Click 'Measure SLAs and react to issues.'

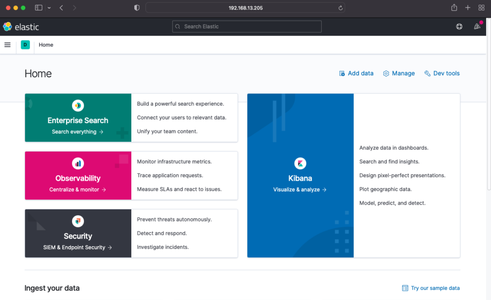[x=179, y=189]
